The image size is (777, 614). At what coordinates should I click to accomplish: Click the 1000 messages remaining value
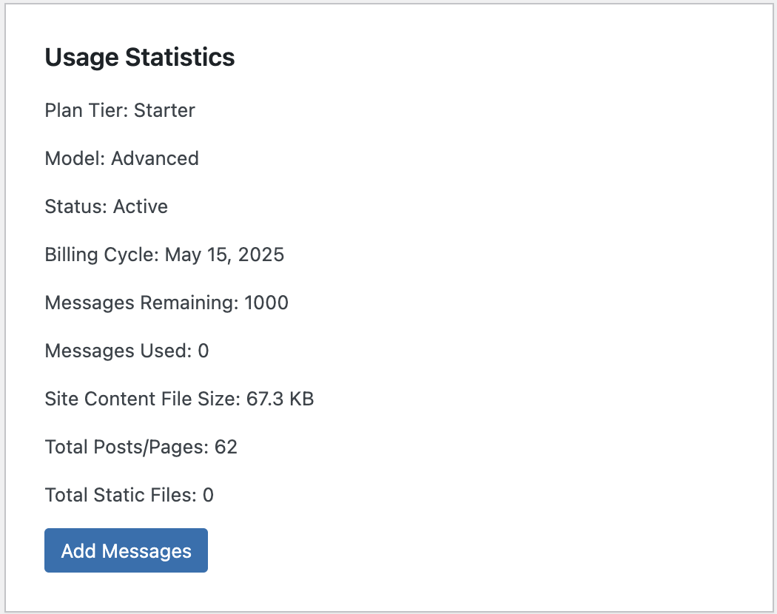point(266,303)
